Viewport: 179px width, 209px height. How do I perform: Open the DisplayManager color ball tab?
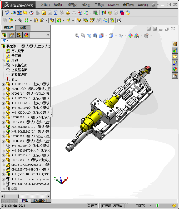tap(26, 35)
